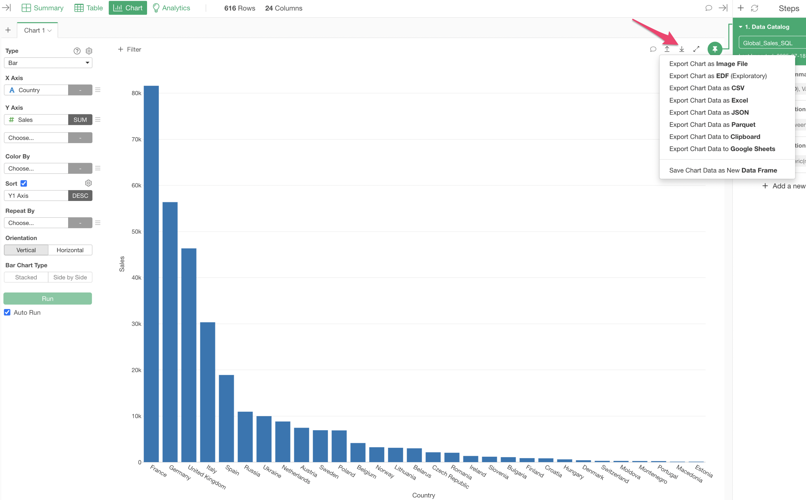Click the United Kingdom bar
This screenshot has width=806, height=500.
189,355
